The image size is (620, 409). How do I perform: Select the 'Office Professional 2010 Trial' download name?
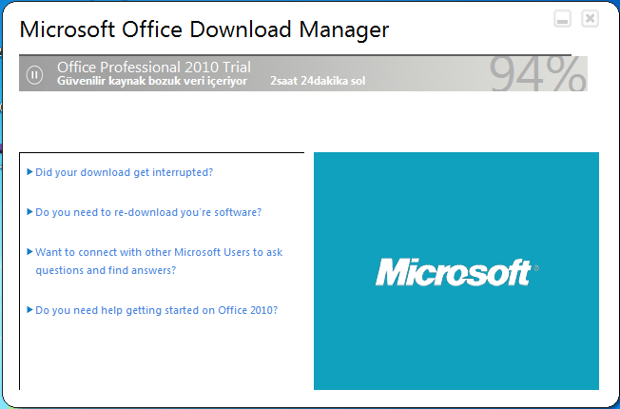point(154,67)
